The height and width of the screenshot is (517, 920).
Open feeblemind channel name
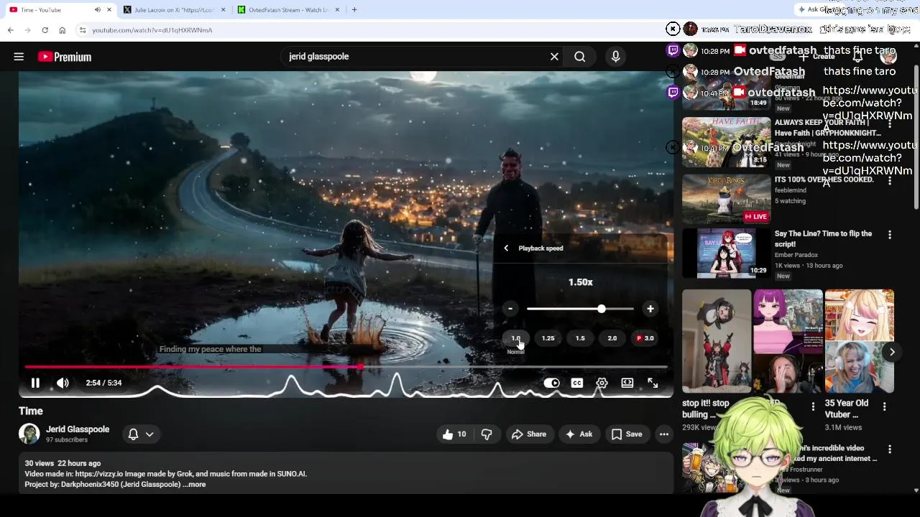791,190
